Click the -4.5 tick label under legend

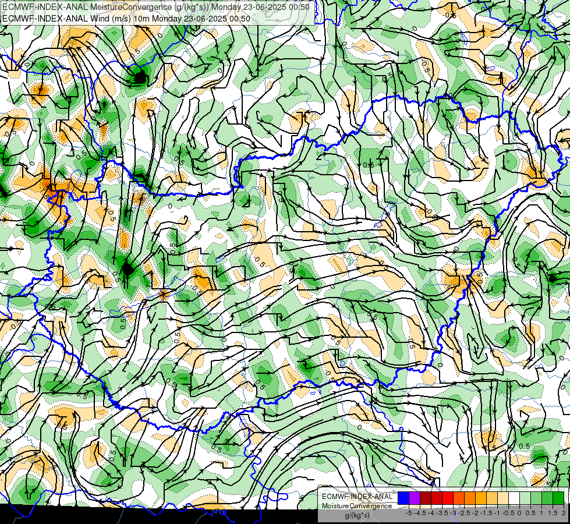pos(420,513)
